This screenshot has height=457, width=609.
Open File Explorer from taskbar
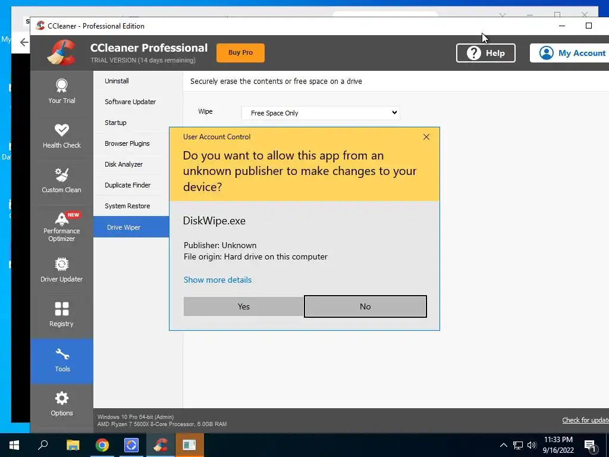tap(73, 445)
